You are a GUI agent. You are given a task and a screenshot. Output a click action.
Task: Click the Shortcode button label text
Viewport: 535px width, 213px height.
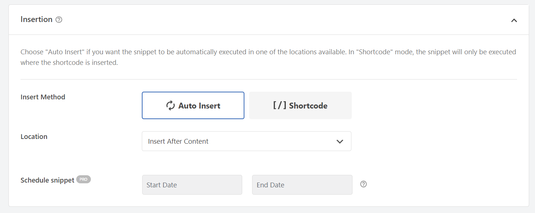308,106
